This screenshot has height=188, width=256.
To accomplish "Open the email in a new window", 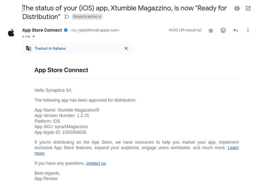I will pos(248,8).
